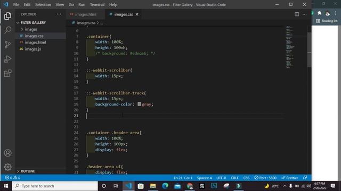The height and width of the screenshot is (191, 341).
Task: Click the split editor right icon
Action: [297, 14]
